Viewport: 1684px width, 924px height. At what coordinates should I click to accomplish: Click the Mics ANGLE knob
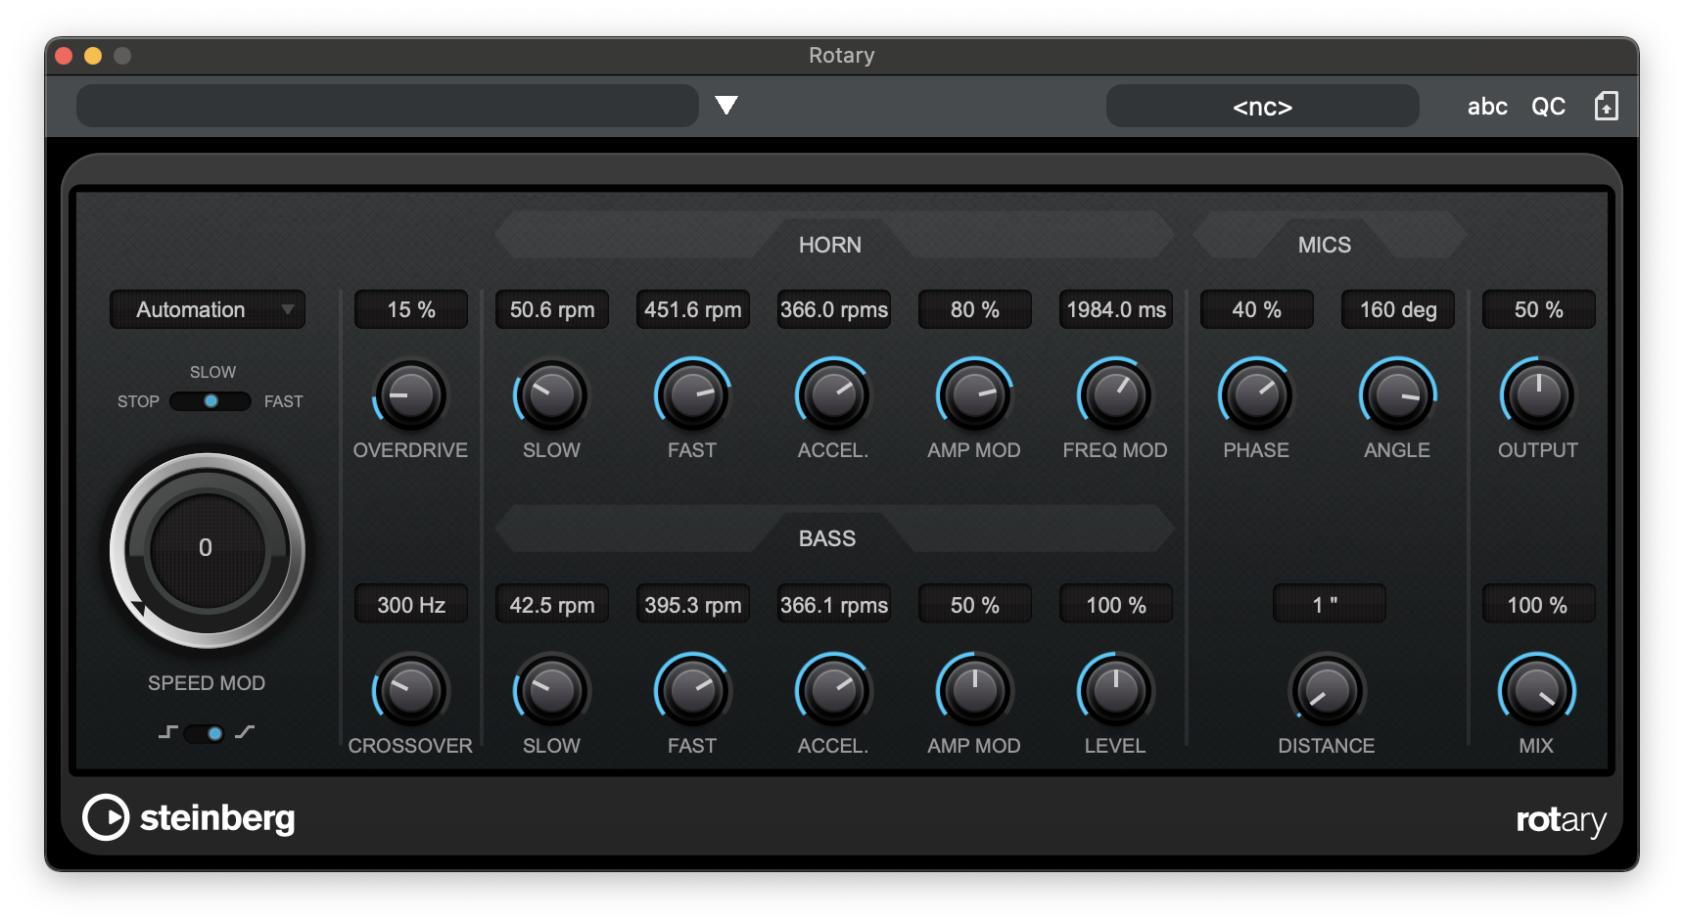pyautogui.click(x=1397, y=395)
